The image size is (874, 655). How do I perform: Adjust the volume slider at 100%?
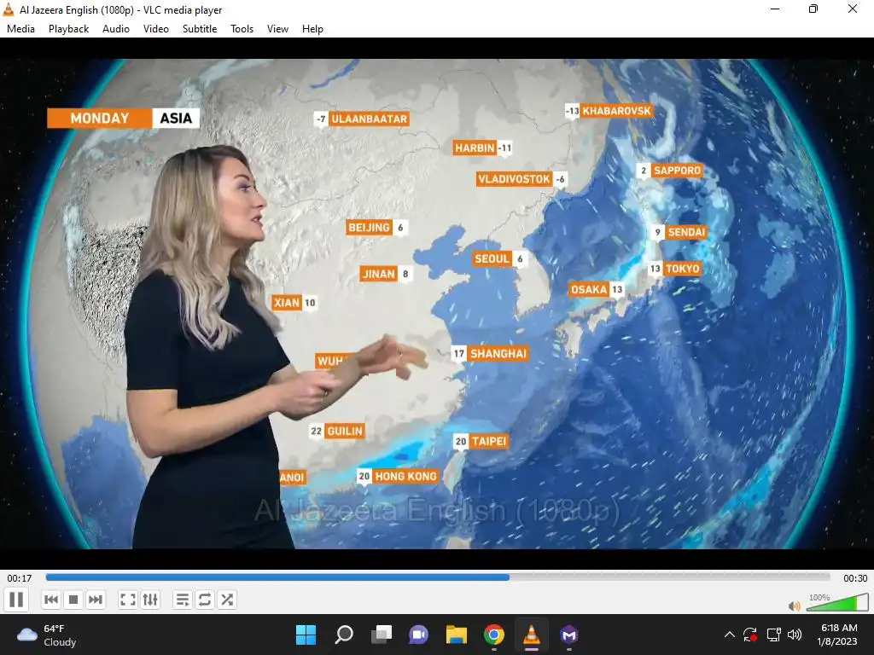[x=836, y=602]
